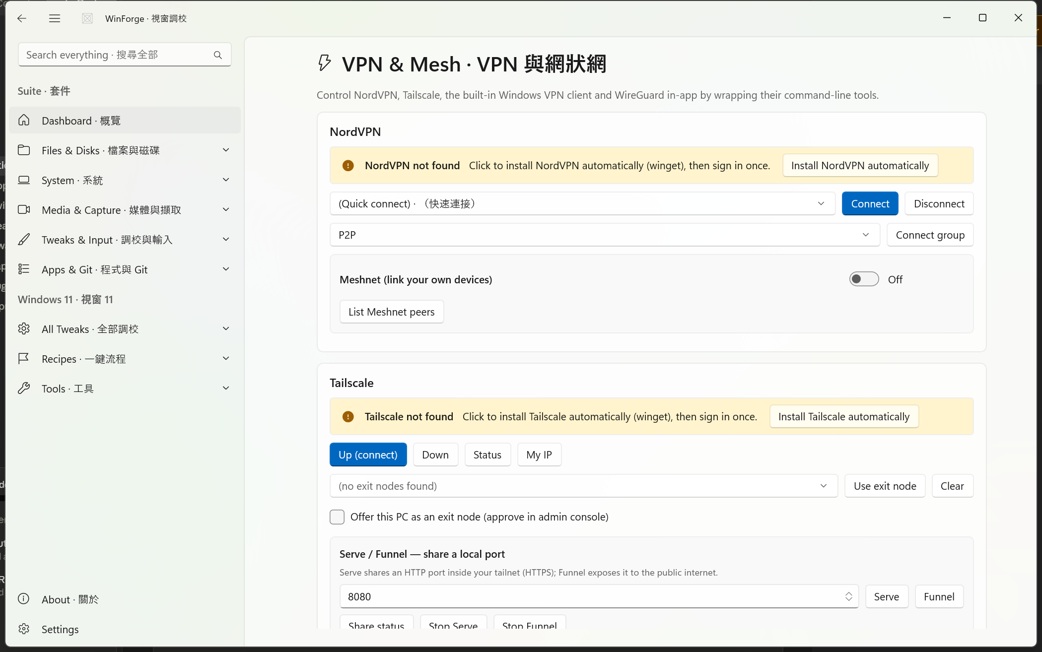This screenshot has width=1042, height=652.
Task: Open Settings from the sidebar
Action: (x=125, y=629)
